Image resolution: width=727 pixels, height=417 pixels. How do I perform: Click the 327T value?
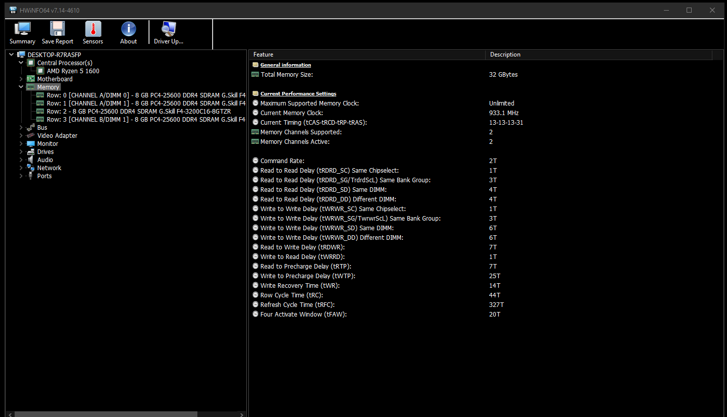coord(496,304)
